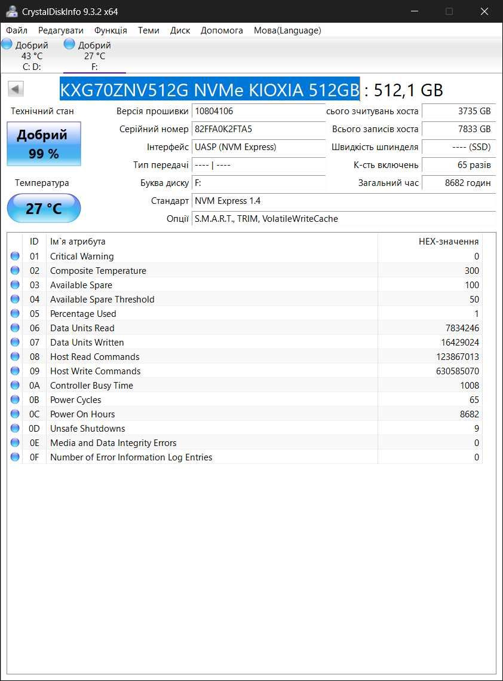Click the status dot for Number of Error Information Log Entries
503x681 pixels.
coord(15,456)
